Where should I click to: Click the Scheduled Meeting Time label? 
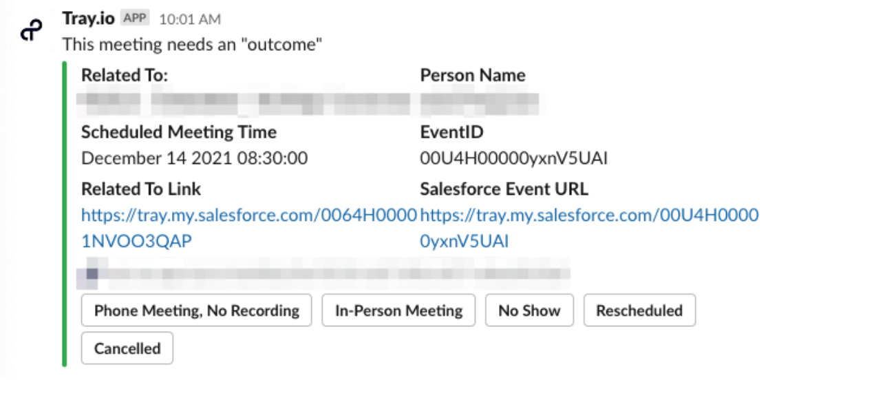179,132
